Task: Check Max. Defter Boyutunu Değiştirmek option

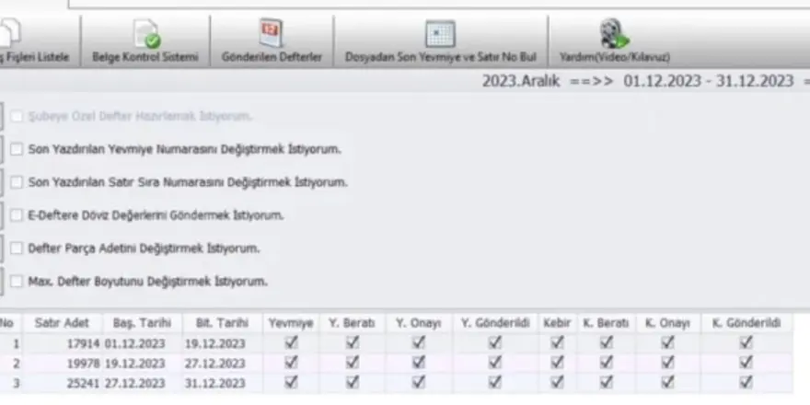Action: 17,282
